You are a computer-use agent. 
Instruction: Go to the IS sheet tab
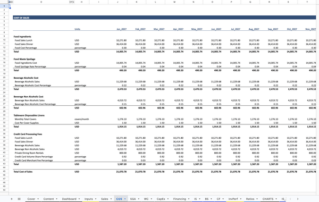coord(195,199)
